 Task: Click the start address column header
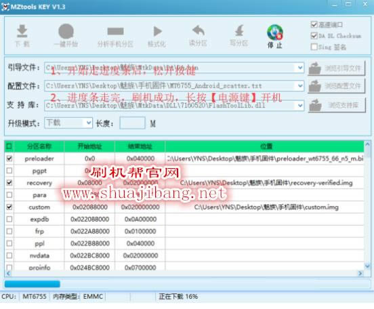click(89, 146)
